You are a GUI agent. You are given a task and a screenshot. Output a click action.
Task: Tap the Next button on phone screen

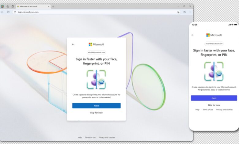coord(214,98)
